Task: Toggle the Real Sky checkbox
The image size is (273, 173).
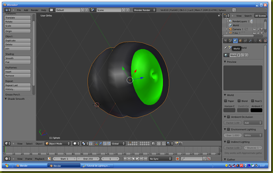Action: tap(252, 101)
